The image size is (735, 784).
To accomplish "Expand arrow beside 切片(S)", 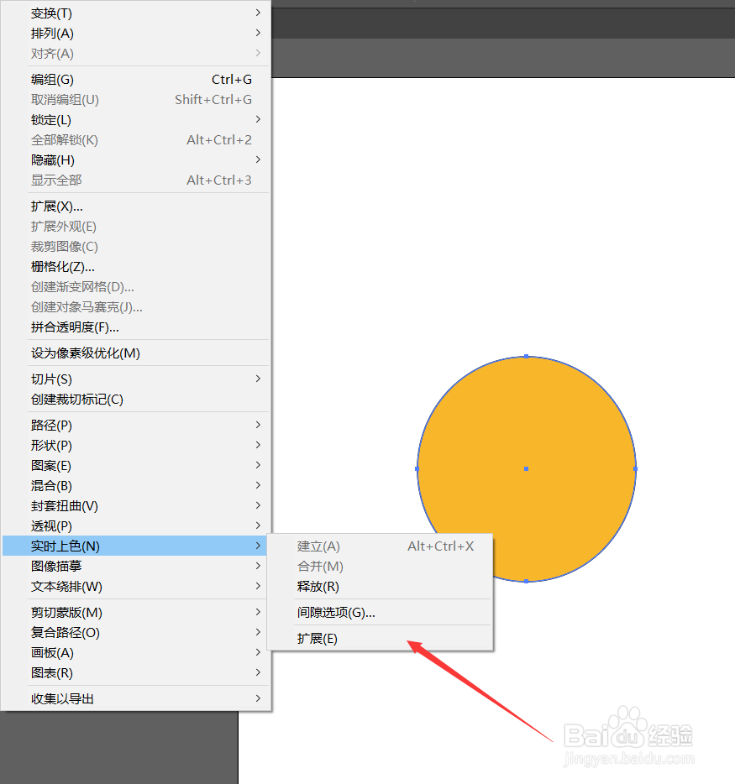I will pos(258,379).
